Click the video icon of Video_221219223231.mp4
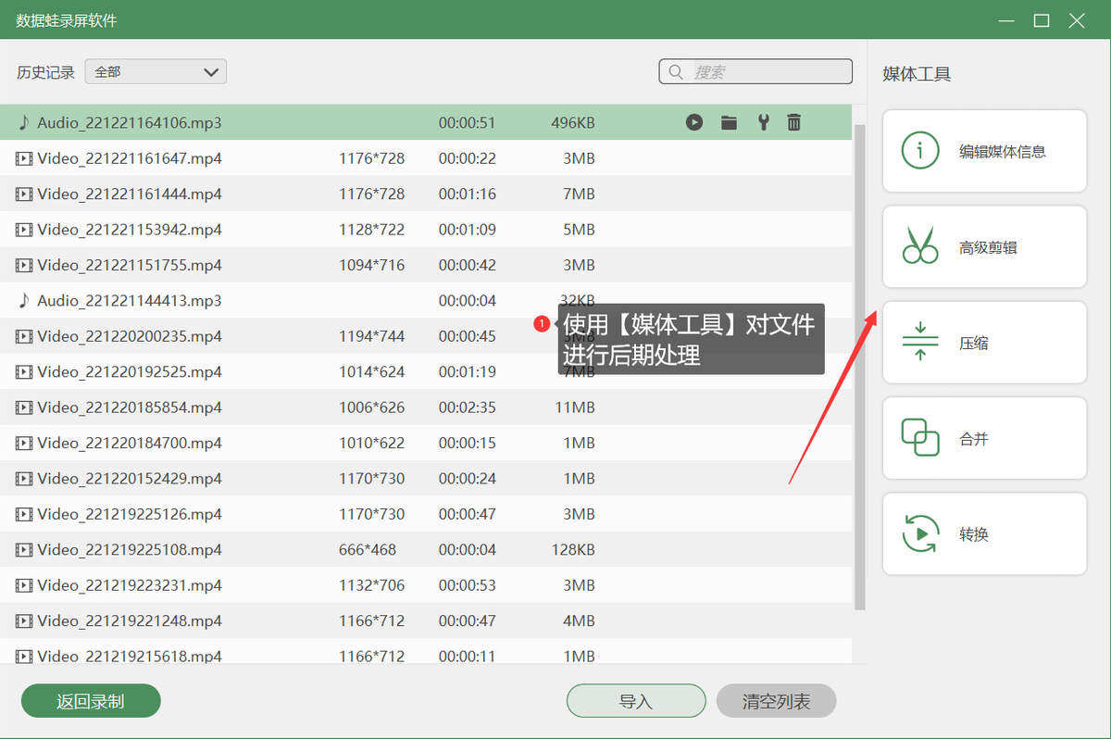Image resolution: width=1111 pixels, height=739 pixels. pyautogui.click(x=24, y=584)
